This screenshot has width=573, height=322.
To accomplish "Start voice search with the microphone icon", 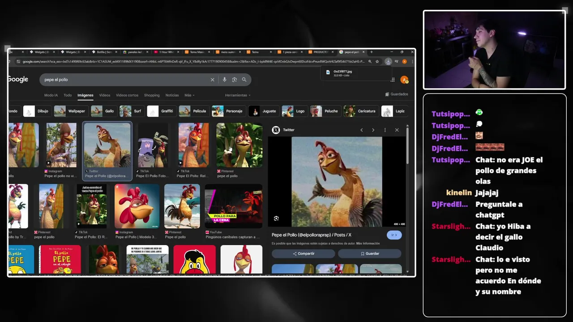I will click(x=224, y=80).
